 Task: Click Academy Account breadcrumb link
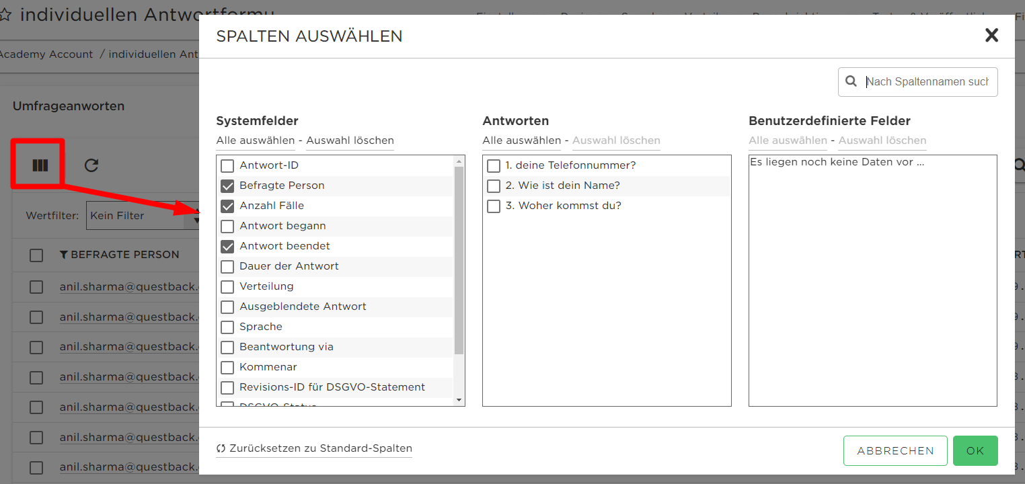coord(45,54)
